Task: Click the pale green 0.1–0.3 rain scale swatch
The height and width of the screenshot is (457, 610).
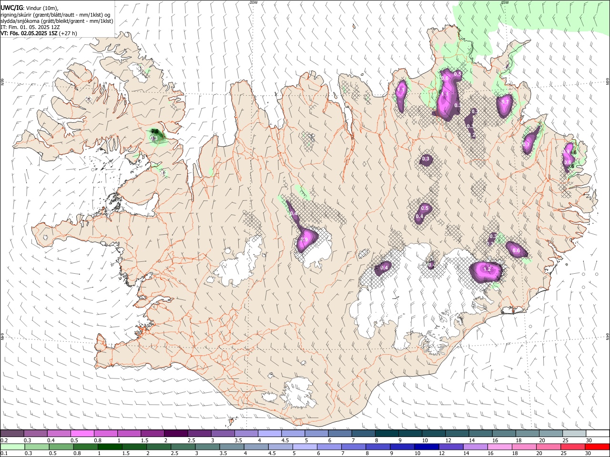Action: pyautogui.click(x=12, y=447)
